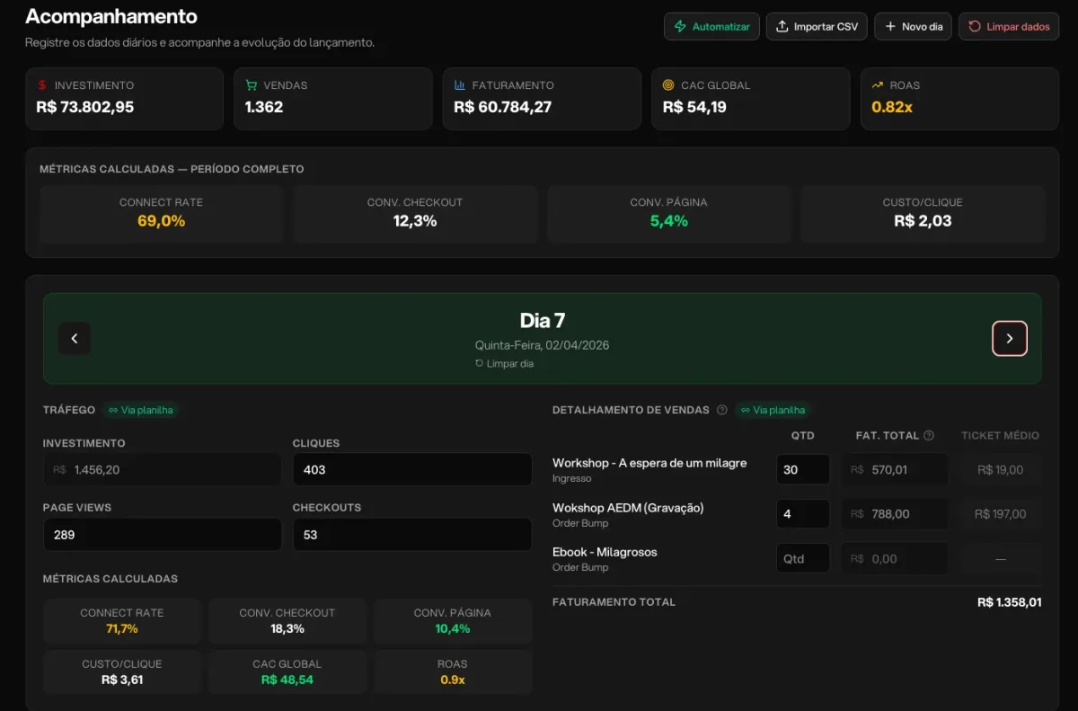Click the empty Qtd field for Ebook Milagrosos
The height and width of the screenshot is (711, 1078).
pos(803,558)
